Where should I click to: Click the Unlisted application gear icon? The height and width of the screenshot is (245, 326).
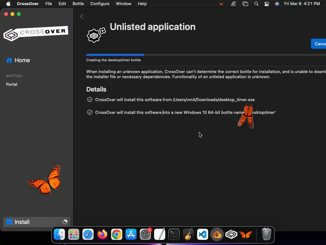[x=96, y=35]
